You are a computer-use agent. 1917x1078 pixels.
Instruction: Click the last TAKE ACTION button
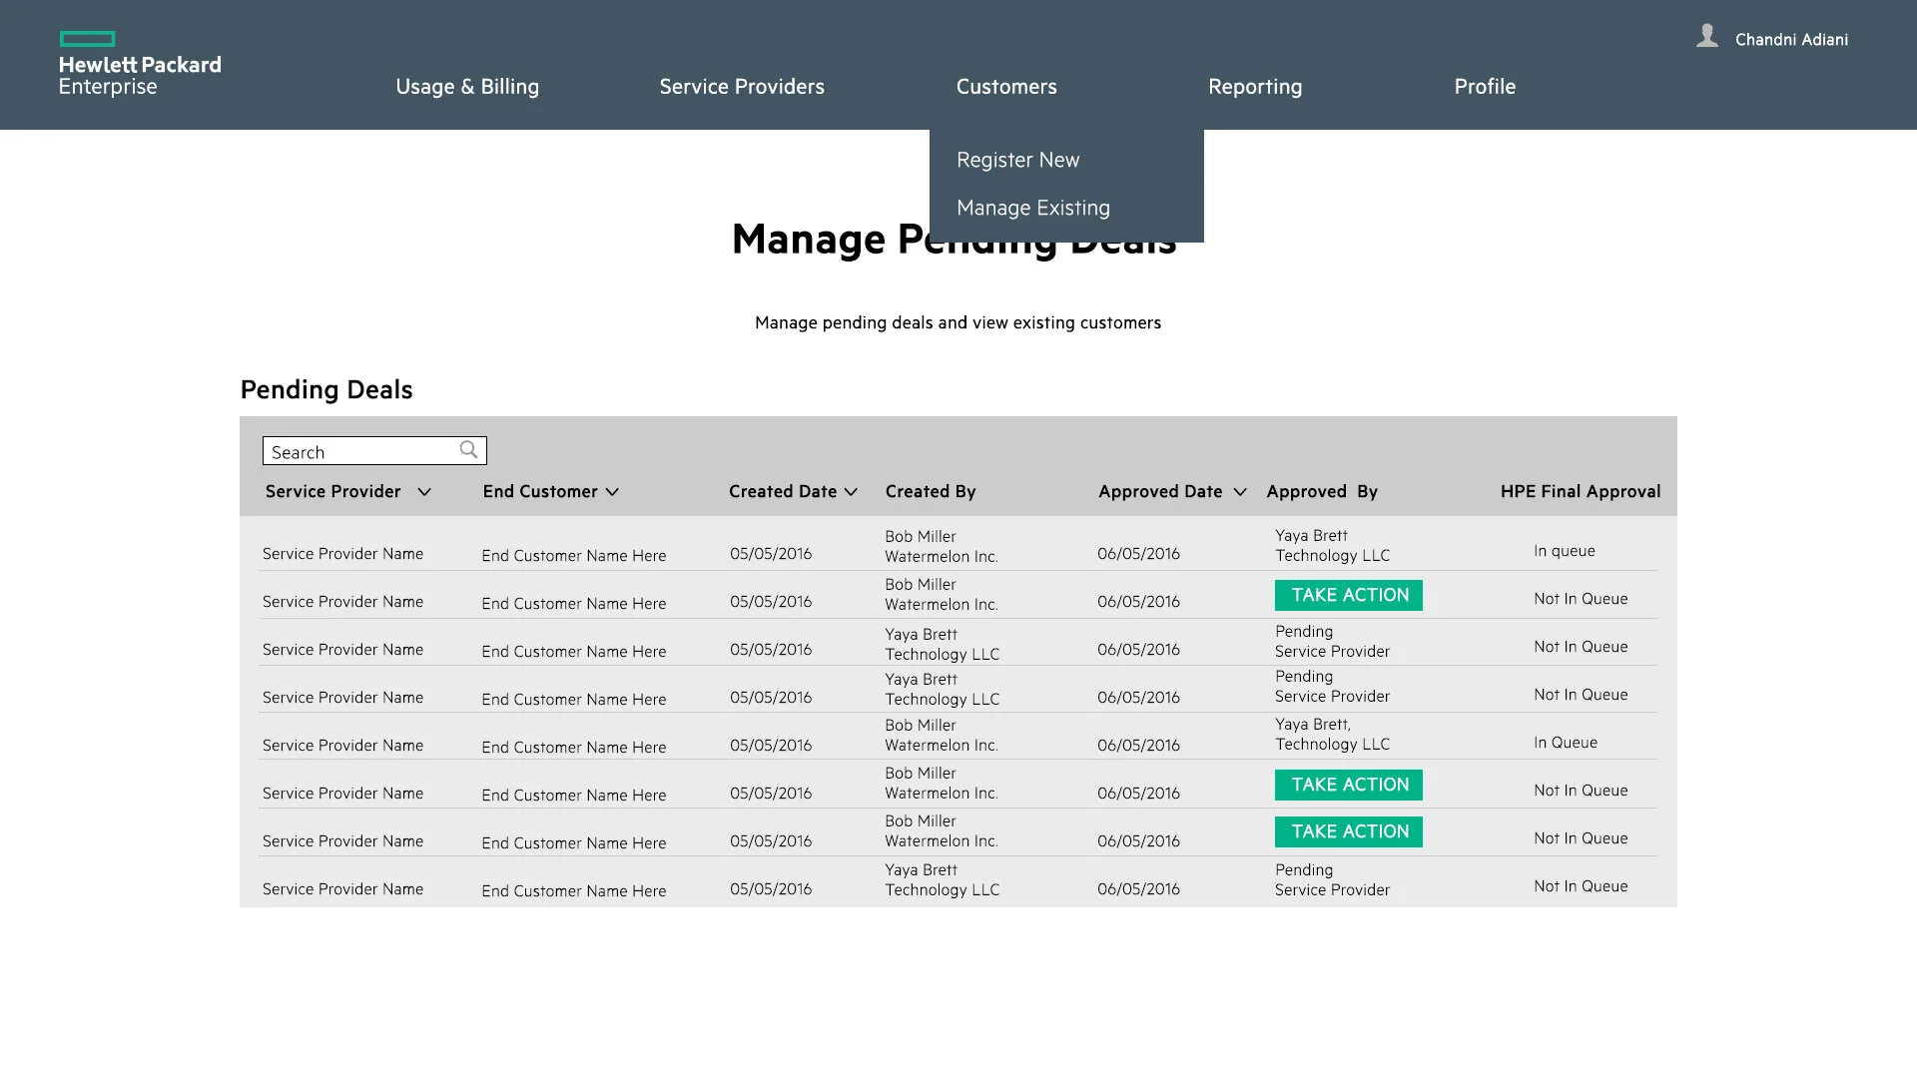(x=1348, y=831)
